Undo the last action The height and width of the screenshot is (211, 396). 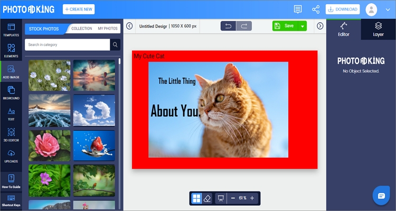pos(228,26)
